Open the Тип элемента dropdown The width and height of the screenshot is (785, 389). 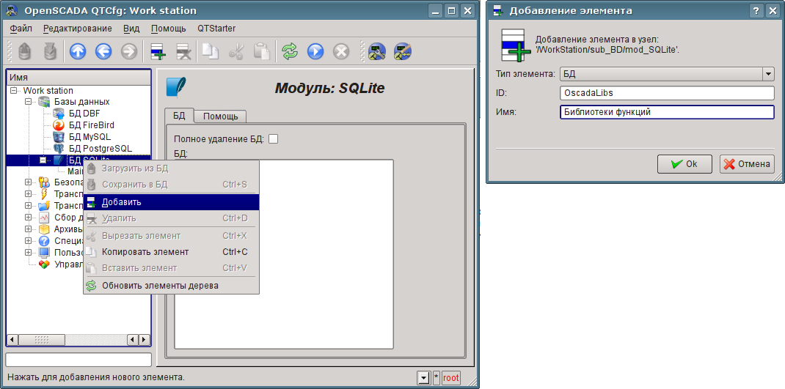point(768,74)
